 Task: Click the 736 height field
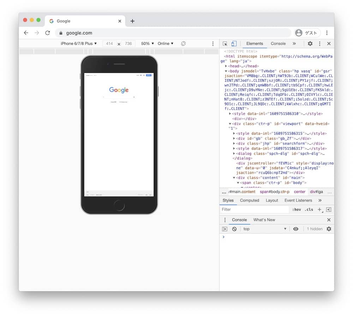[128, 43]
